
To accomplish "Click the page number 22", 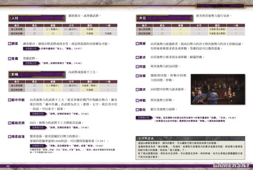I will click(8, 166).
